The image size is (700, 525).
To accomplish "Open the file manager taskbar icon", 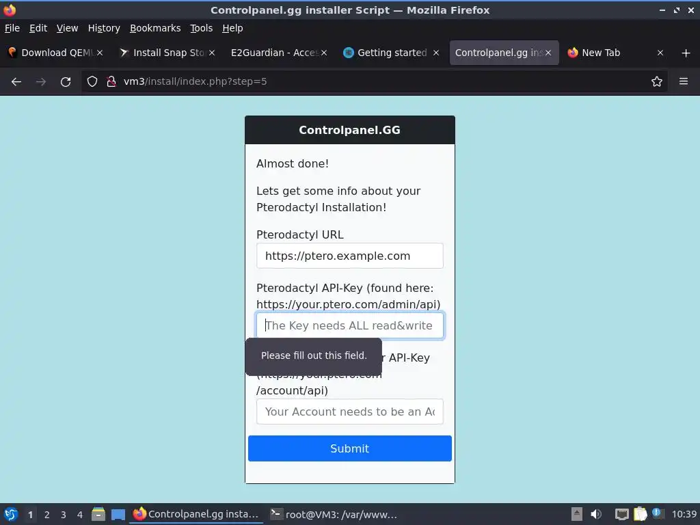I will click(98, 514).
